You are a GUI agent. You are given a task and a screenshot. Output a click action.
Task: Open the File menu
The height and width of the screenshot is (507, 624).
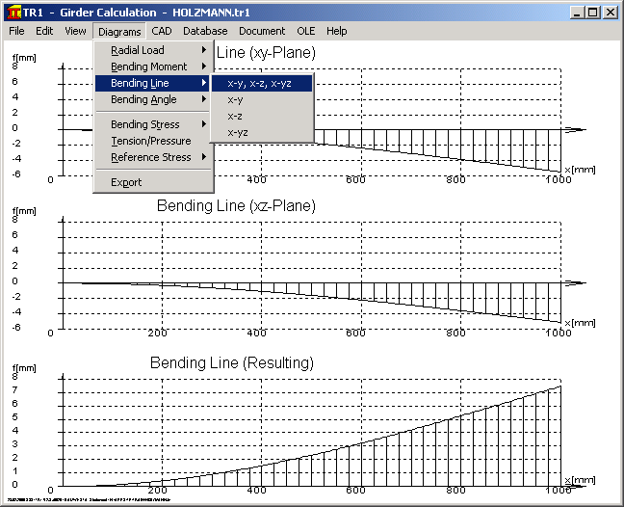(x=17, y=31)
